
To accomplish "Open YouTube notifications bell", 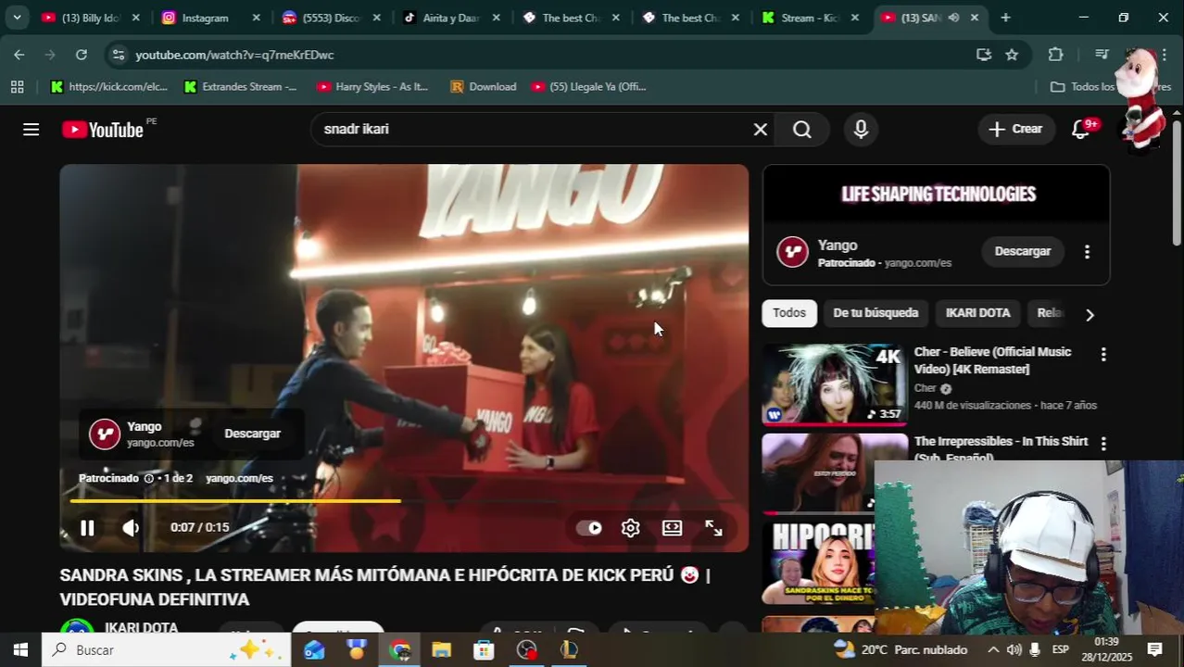I will [1081, 130].
